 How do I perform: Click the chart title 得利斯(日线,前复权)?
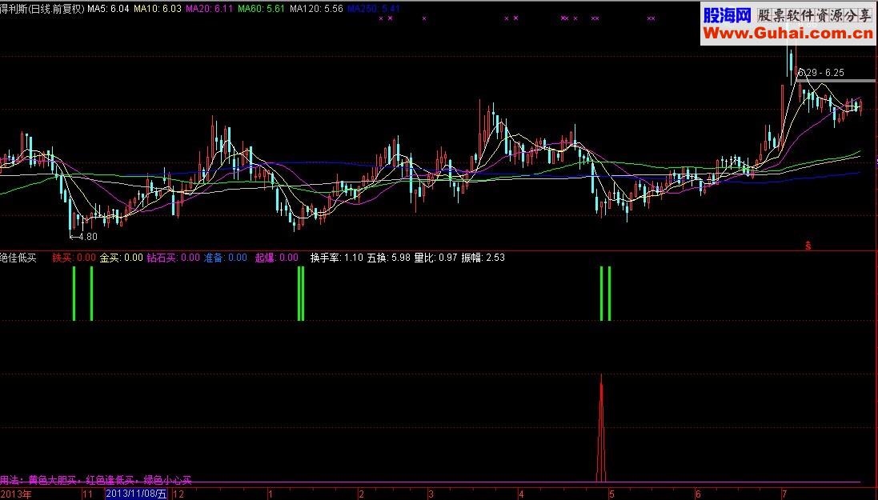click(x=42, y=9)
